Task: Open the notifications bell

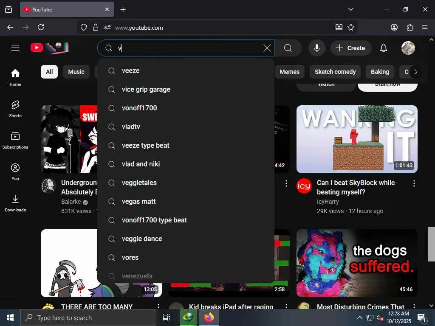Action: pyautogui.click(x=384, y=48)
